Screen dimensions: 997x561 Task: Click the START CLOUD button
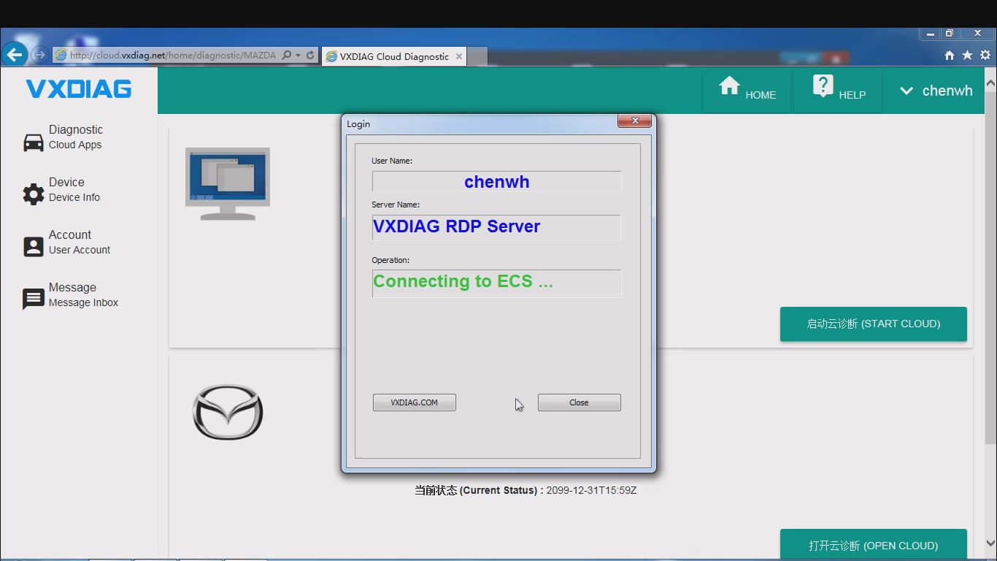[x=874, y=324]
